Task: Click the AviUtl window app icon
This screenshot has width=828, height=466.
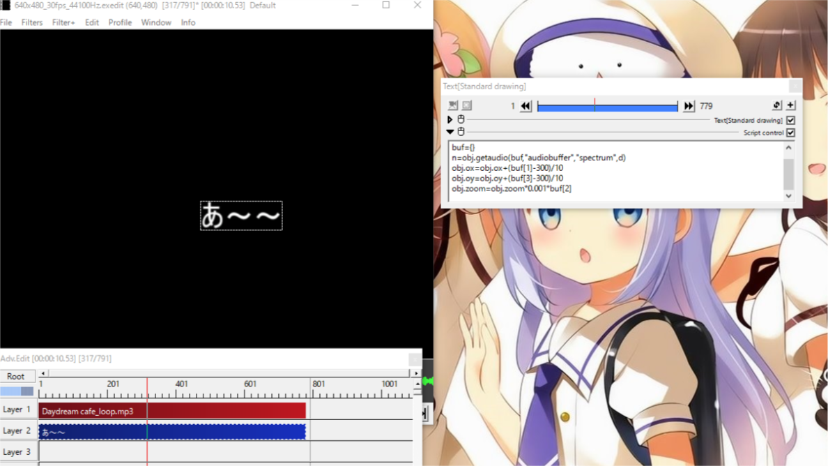Action: pyautogui.click(x=6, y=6)
